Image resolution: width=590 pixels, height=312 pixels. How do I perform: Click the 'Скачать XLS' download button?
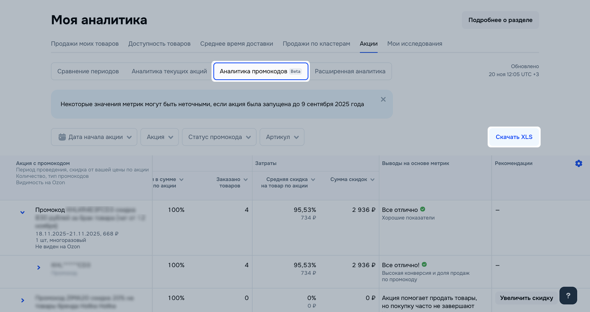coord(514,137)
